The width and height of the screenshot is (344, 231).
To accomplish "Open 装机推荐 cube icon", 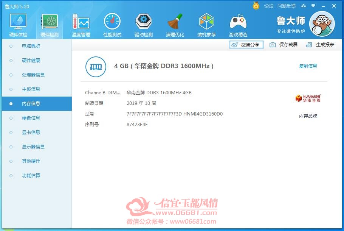I will pyautogui.click(x=206, y=25).
